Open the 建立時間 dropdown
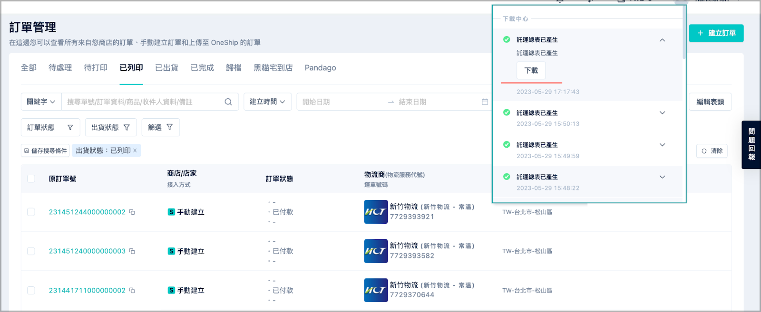This screenshot has width=761, height=312. [267, 102]
